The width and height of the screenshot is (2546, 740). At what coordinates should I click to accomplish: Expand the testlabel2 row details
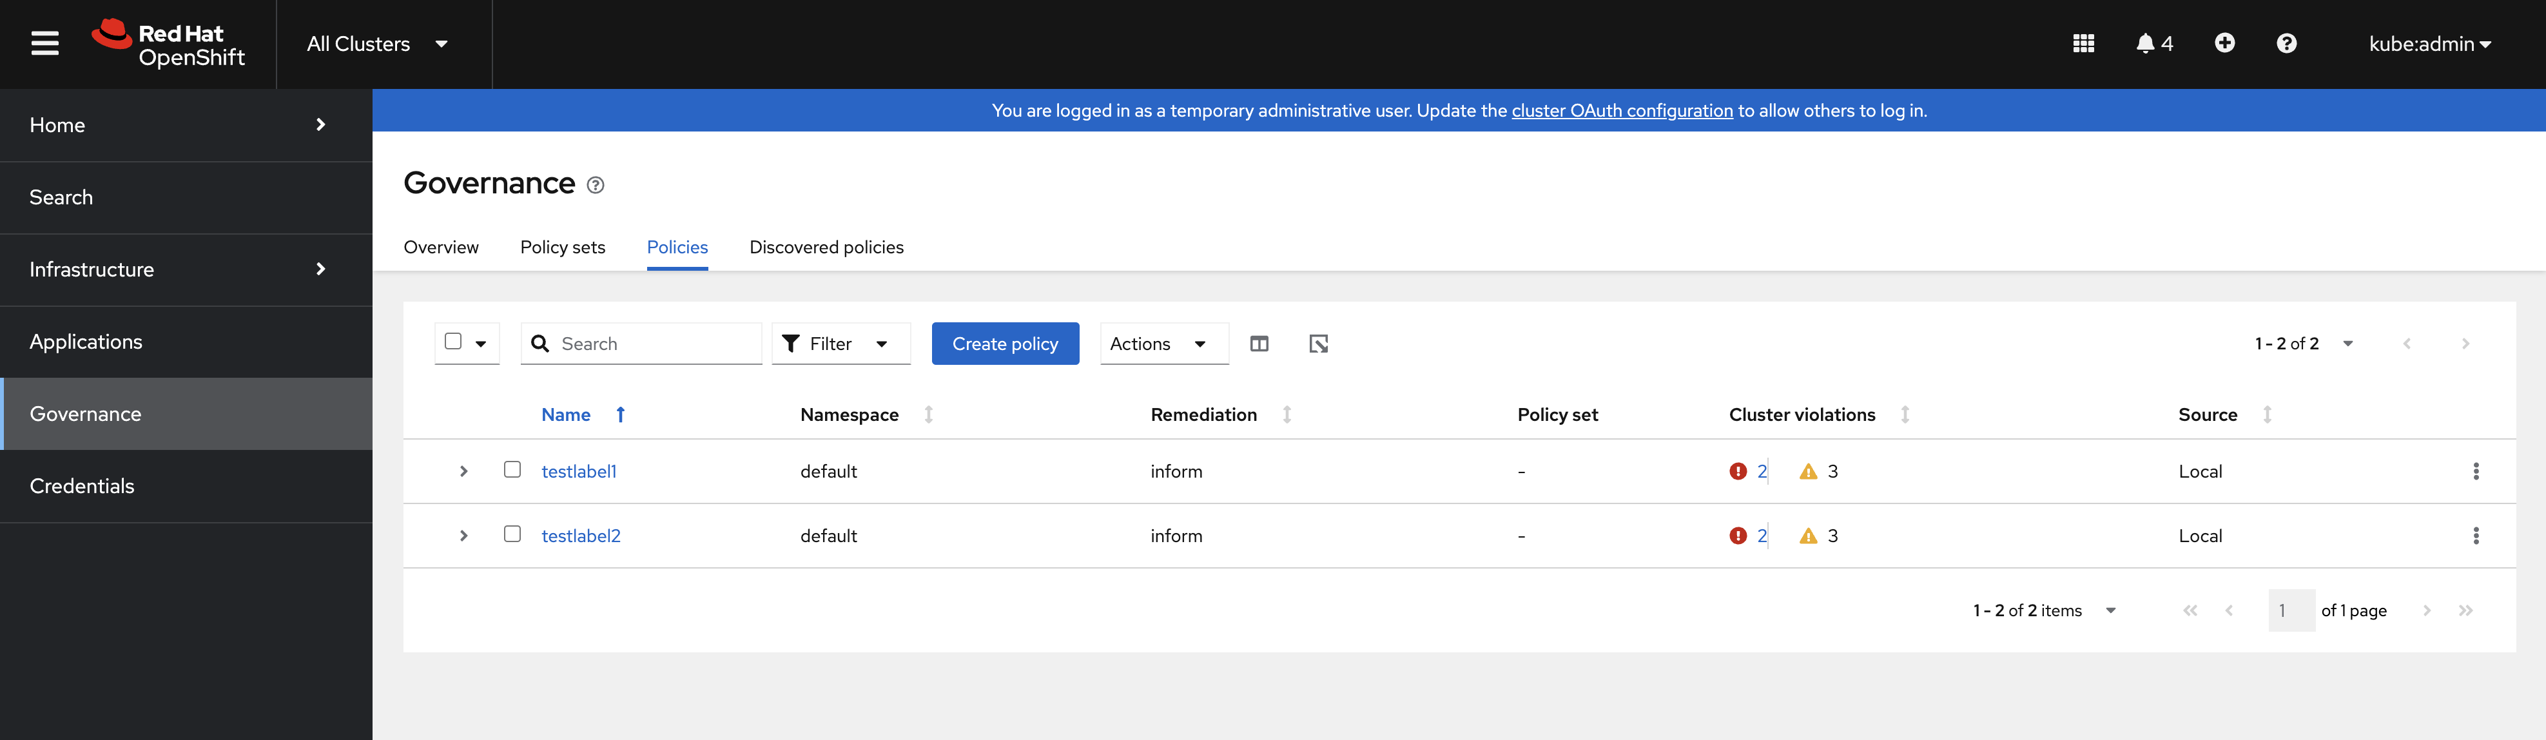pos(463,536)
